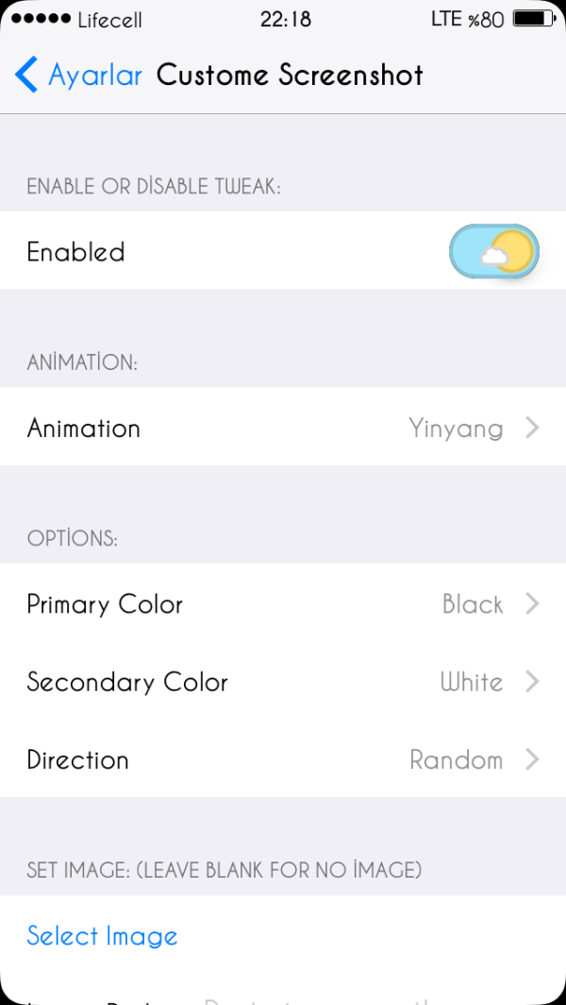Tap the signal strength dots
The width and height of the screenshot is (566, 1005).
40,19
